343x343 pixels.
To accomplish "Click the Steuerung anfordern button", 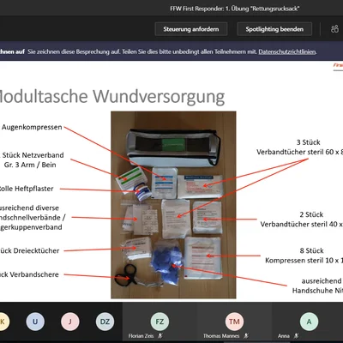I will coord(191,29).
